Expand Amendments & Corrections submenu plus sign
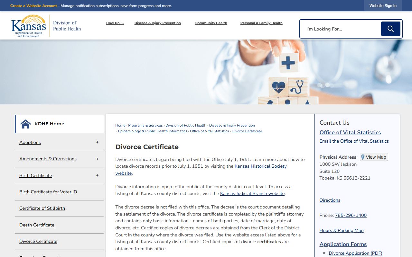 point(97,159)
